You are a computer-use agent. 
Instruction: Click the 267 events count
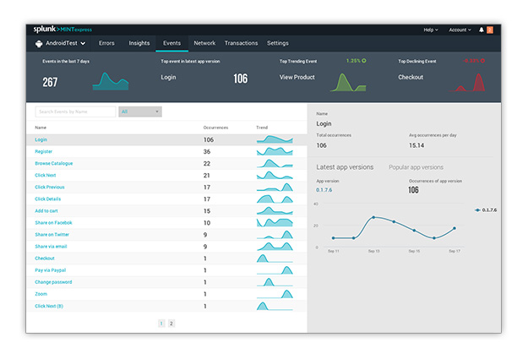(50, 82)
